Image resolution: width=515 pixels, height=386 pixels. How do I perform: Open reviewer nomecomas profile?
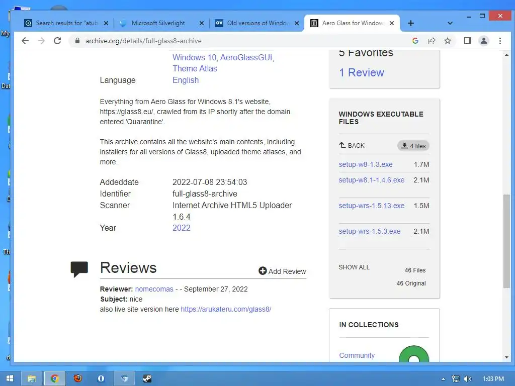(154, 289)
